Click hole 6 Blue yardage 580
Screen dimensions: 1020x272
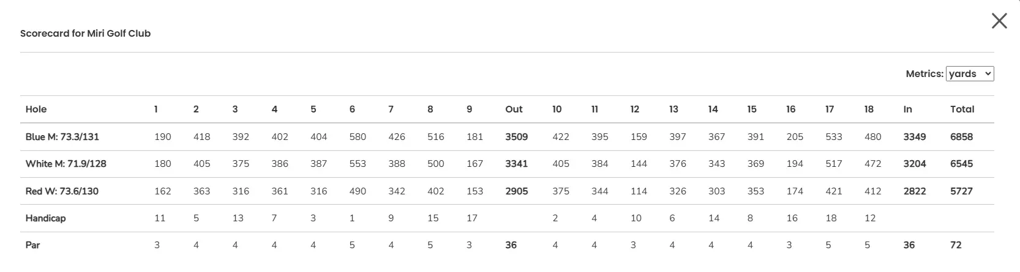point(358,137)
